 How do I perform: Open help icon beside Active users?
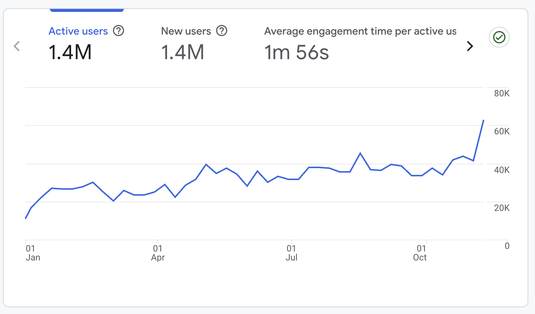point(118,31)
